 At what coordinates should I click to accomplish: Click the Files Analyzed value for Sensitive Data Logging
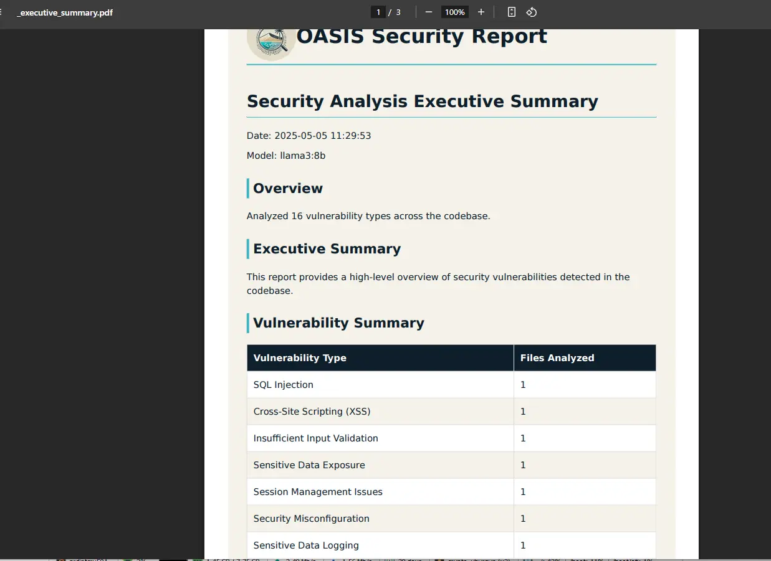click(585, 545)
